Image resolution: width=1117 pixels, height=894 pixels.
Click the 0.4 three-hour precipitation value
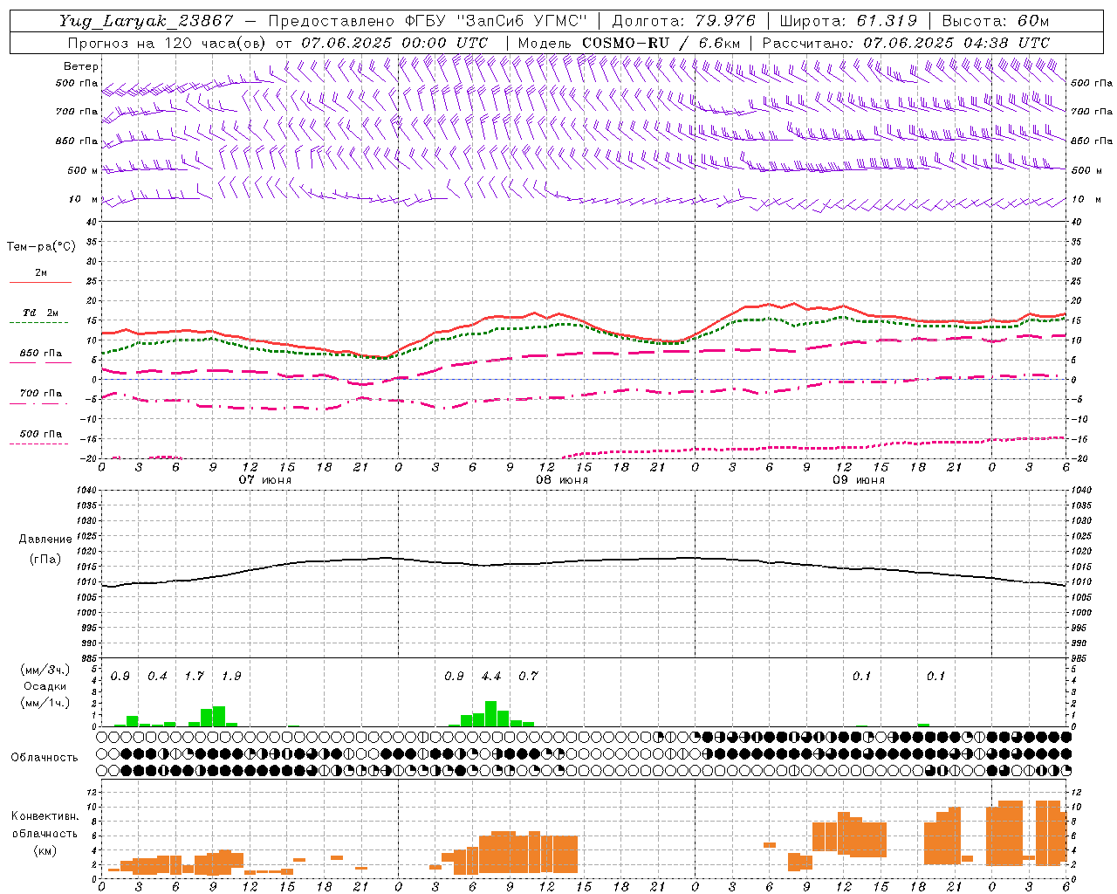pyautogui.click(x=157, y=677)
